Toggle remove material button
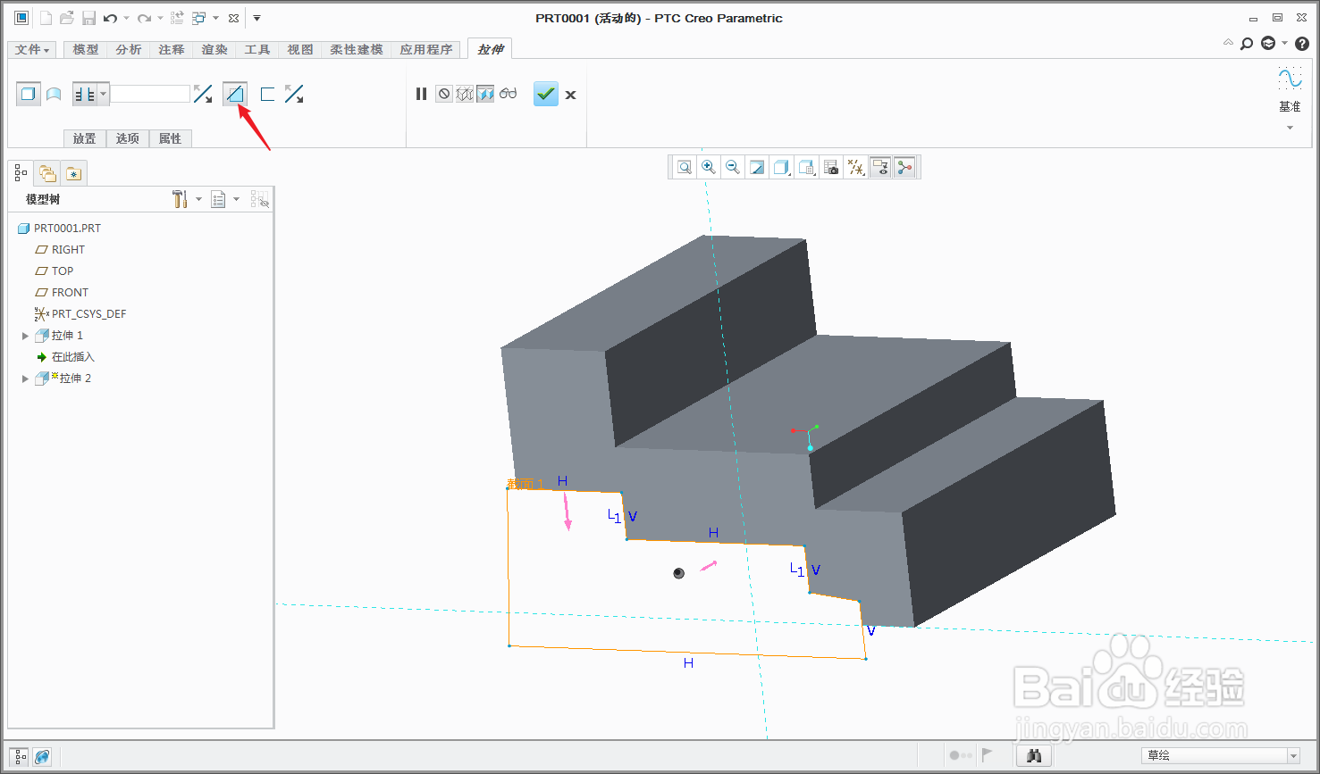Image resolution: width=1320 pixels, height=774 pixels. (x=235, y=94)
